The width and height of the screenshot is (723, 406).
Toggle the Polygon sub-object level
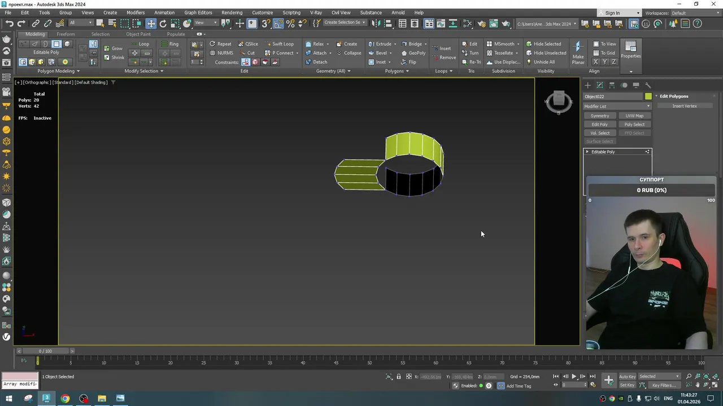56,44
